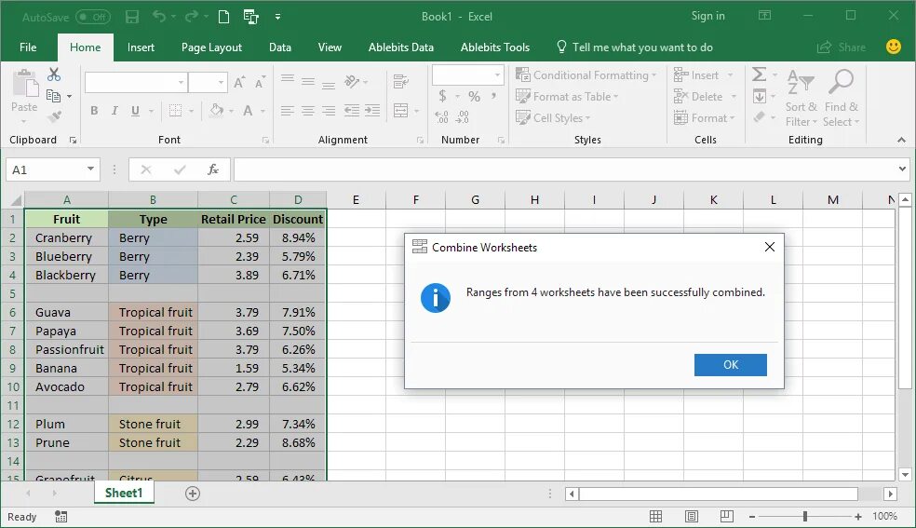Toggle the AutoSave switch
The width and height of the screenshot is (916, 528).
click(92, 17)
